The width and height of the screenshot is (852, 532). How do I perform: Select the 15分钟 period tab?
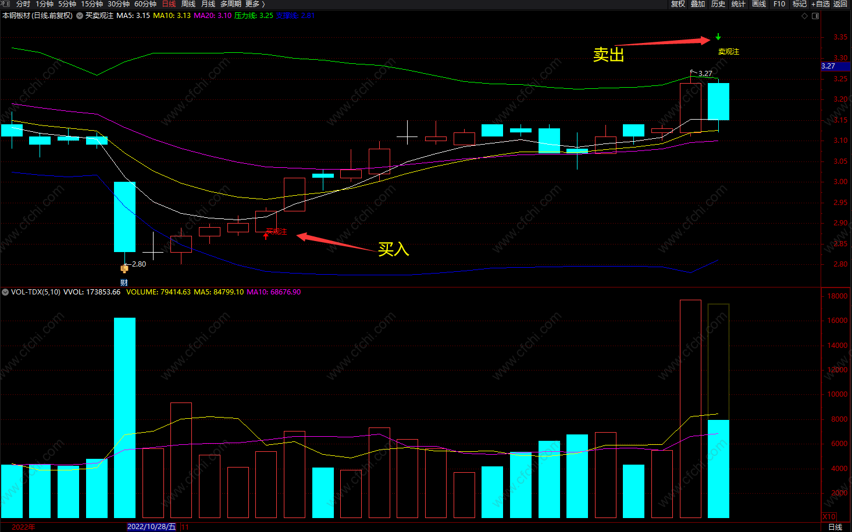point(92,4)
